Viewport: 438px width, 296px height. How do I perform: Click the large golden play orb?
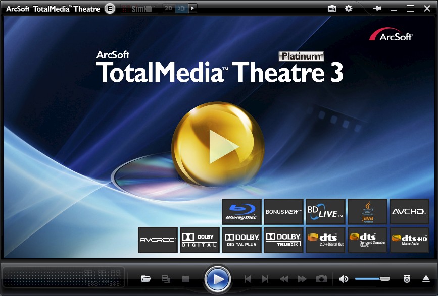point(218,145)
